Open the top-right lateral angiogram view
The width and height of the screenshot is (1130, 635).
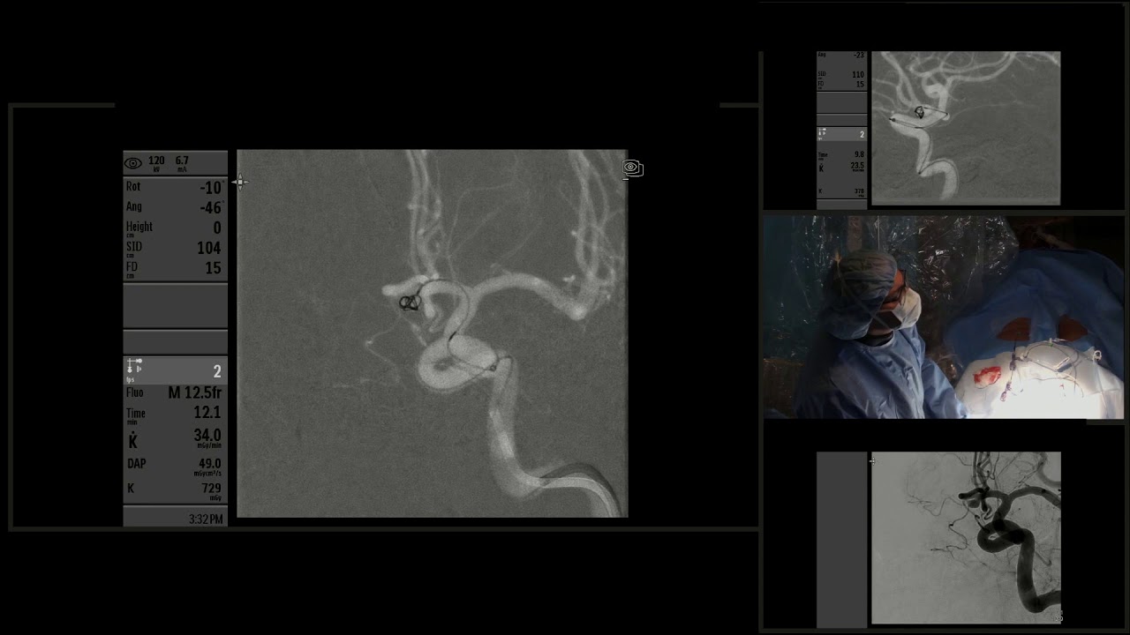pyautogui.click(x=966, y=128)
